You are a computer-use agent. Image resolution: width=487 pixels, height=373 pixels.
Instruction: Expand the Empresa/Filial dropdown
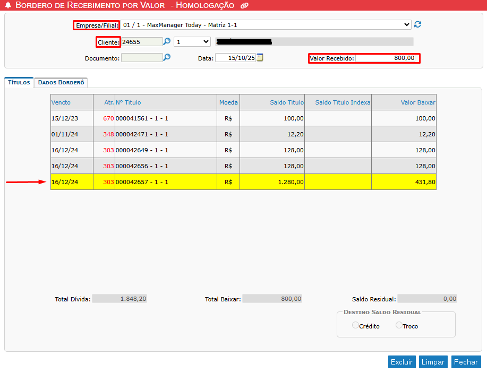pyautogui.click(x=266, y=25)
